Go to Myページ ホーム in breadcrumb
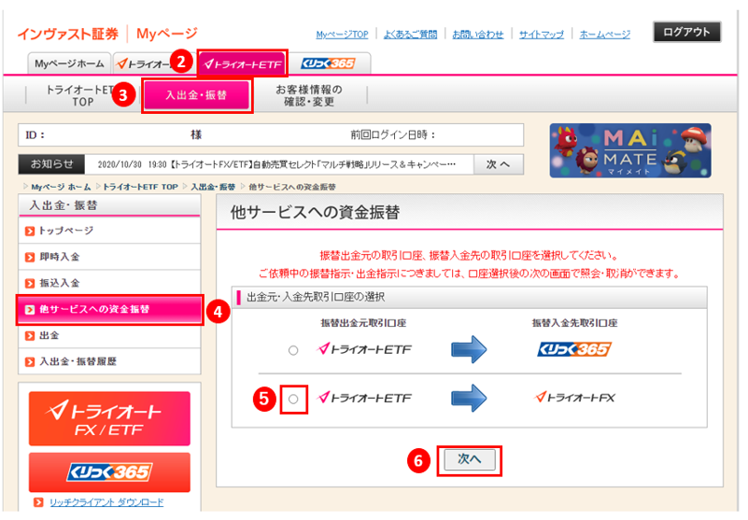 [x=61, y=187]
